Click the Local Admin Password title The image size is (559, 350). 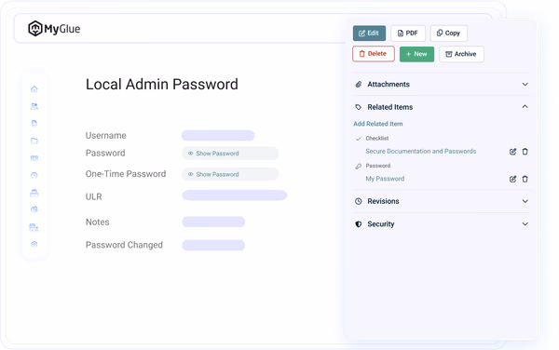click(x=162, y=85)
